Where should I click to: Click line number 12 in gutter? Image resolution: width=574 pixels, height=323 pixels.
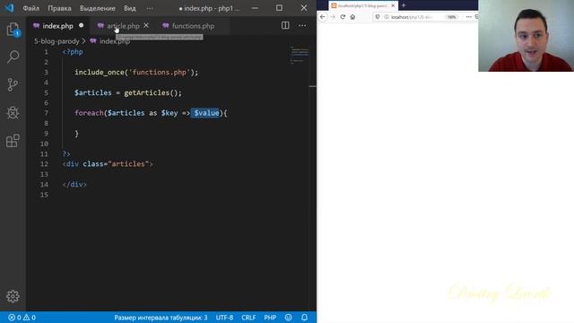coord(44,163)
